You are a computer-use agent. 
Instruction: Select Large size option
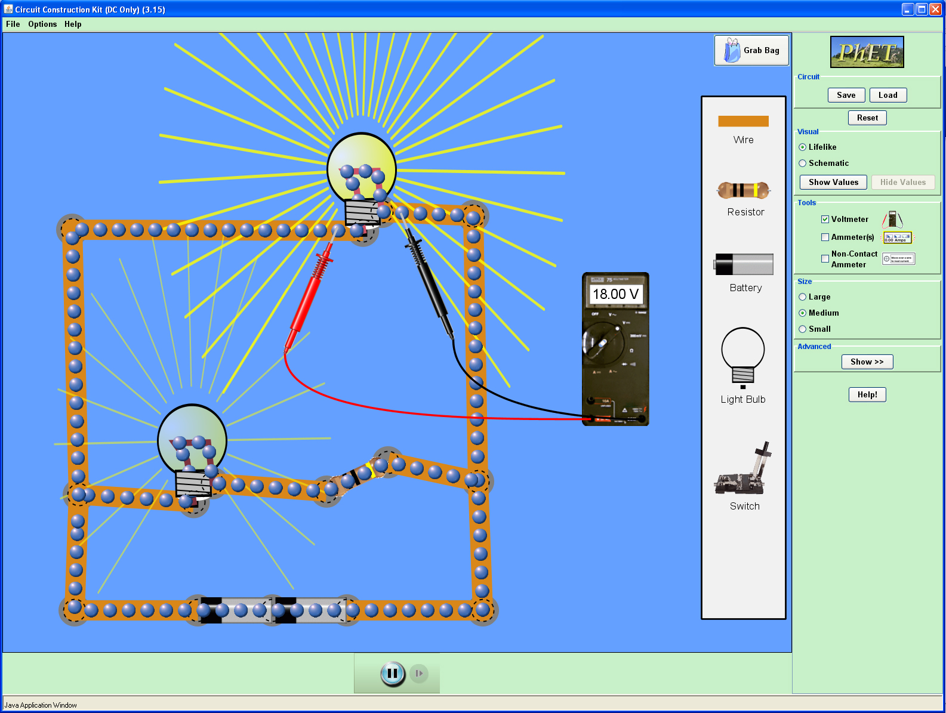803,297
